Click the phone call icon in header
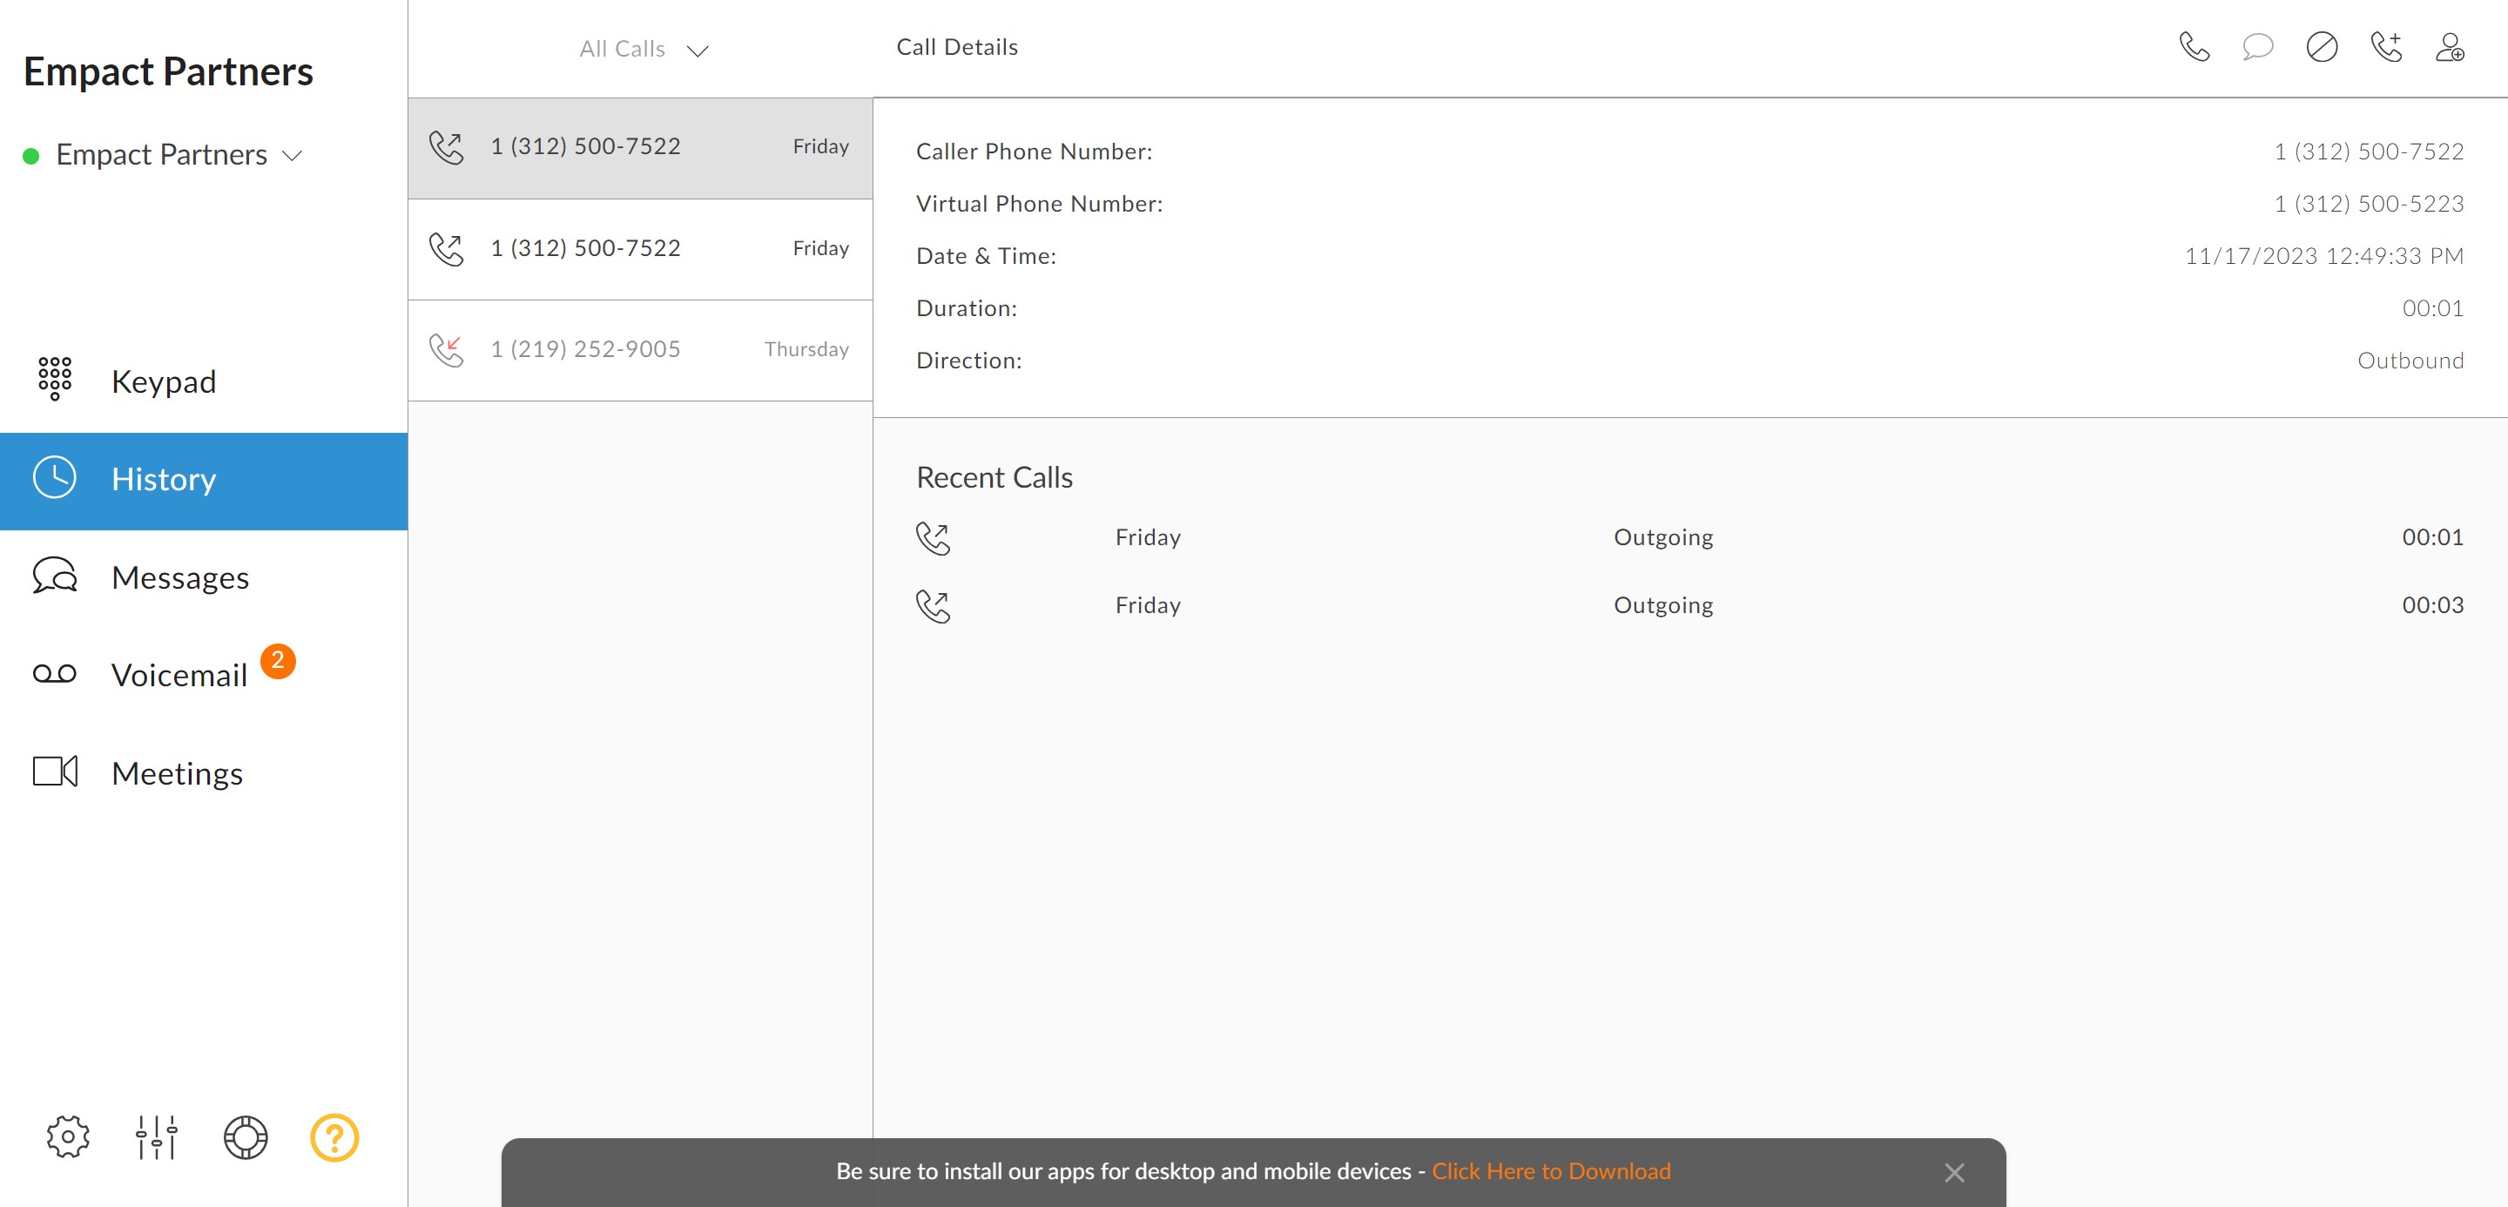Screen dimensions: 2508x1207 coord(2194,47)
